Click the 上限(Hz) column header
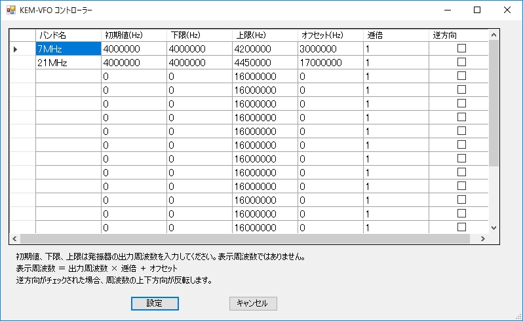This screenshot has height=321, width=523. point(265,34)
